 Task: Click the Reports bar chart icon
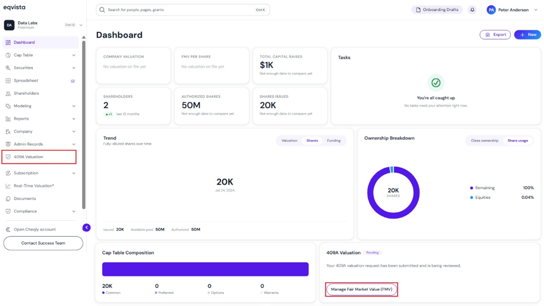(x=8, y=119)
